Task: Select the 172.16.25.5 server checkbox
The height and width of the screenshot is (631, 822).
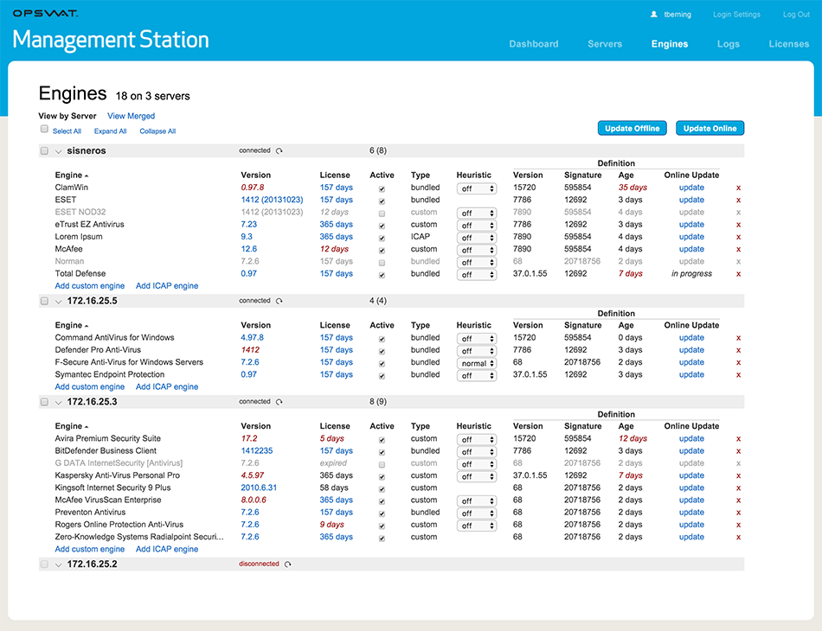Action: pos(44,301)
